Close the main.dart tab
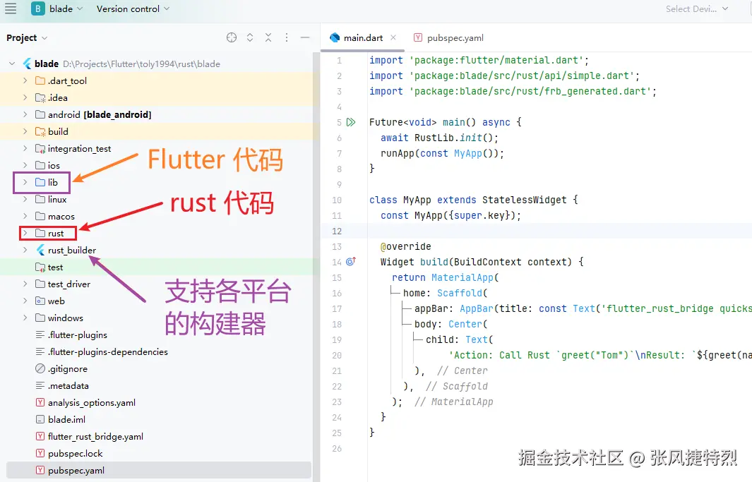 tap(393, 37)
